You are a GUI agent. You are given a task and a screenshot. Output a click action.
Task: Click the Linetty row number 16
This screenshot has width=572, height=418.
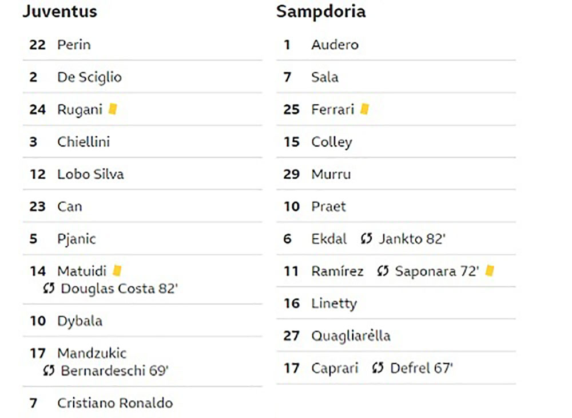tap(292, 303)
